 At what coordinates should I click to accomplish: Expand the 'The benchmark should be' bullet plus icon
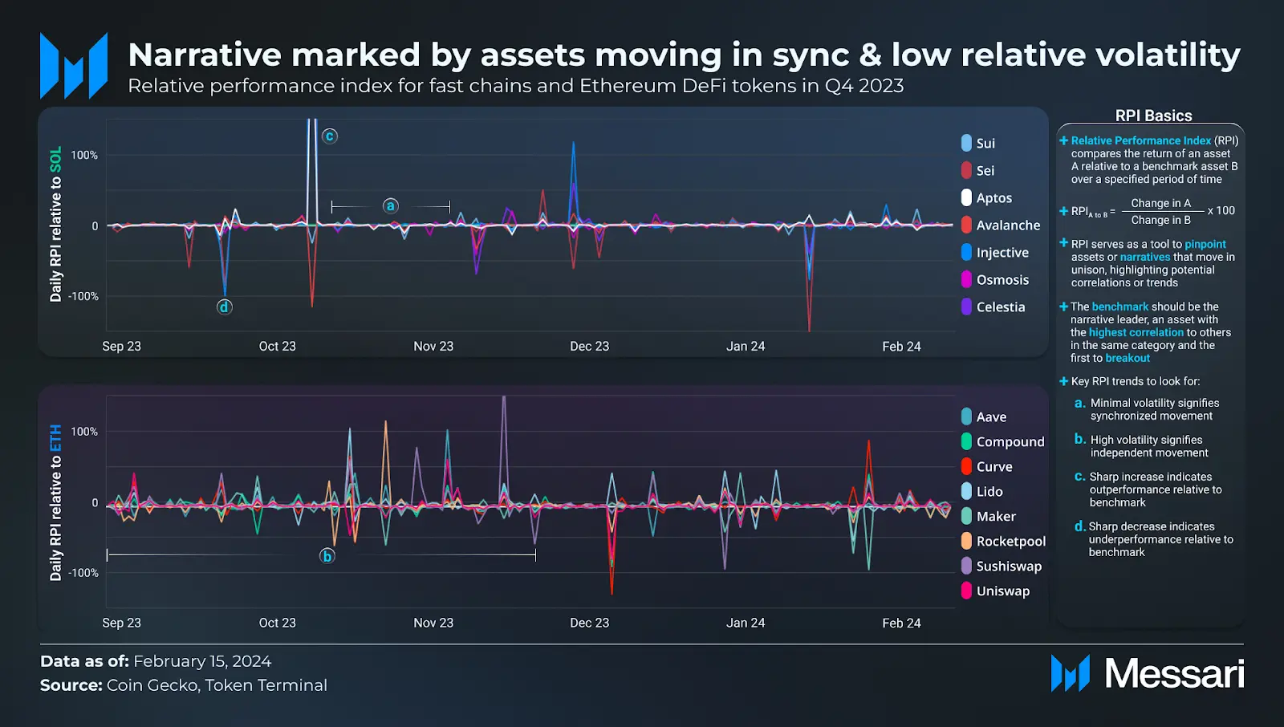(1063, 307)
